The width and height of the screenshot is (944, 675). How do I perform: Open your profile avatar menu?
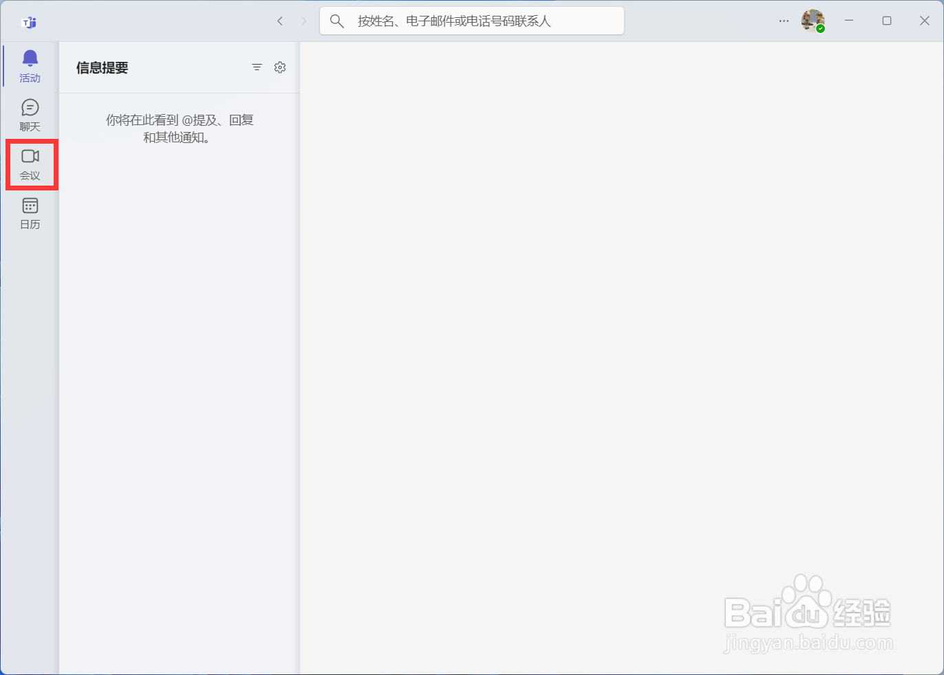(x=812, y=21)
